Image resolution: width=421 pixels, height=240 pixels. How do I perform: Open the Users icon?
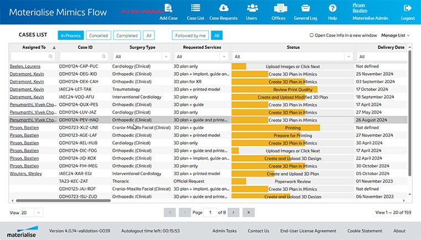[x=251, y=8]
